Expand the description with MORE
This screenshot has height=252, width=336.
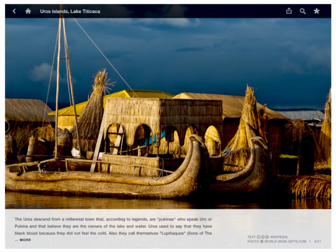25,240
